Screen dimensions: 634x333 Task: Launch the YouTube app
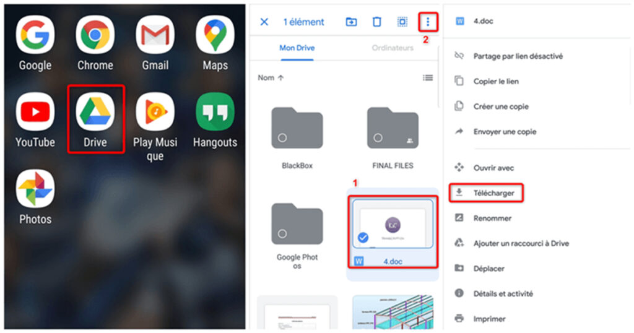35,111
